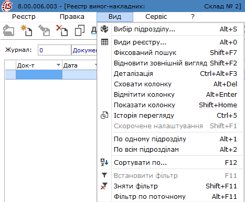This screenshot has width=245, height=202.
Task: Click the Зняти фільтр funnel icon
Action: pyautogui.click(x=104, y=186)
